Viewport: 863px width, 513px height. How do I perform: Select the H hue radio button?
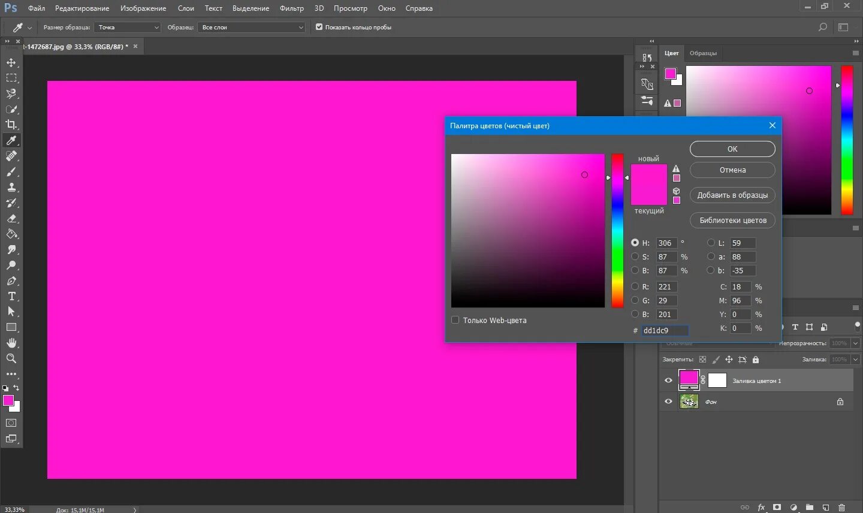tap(635, 243)
